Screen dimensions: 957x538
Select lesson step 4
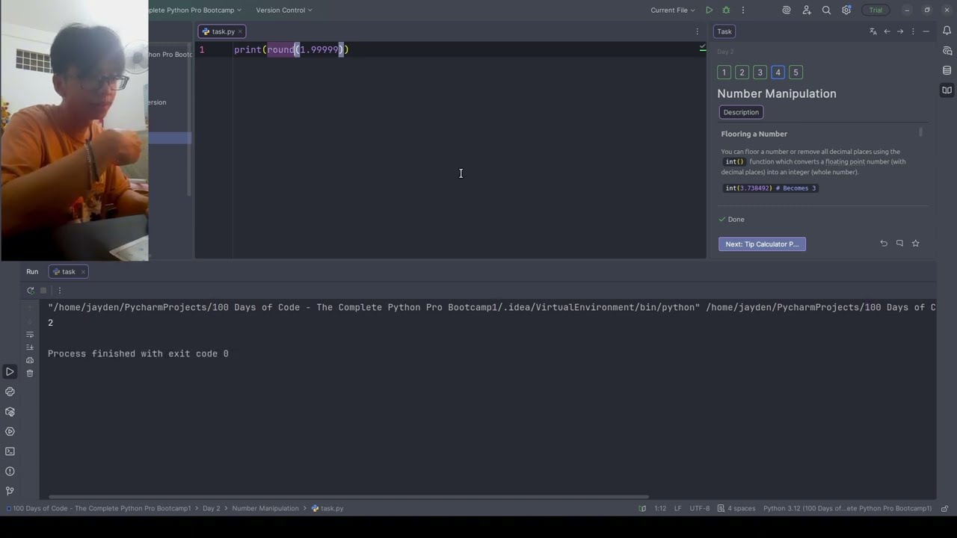pos(778,72)
